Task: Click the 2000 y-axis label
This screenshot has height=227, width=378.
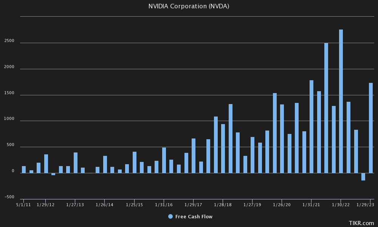Action: 9,67
